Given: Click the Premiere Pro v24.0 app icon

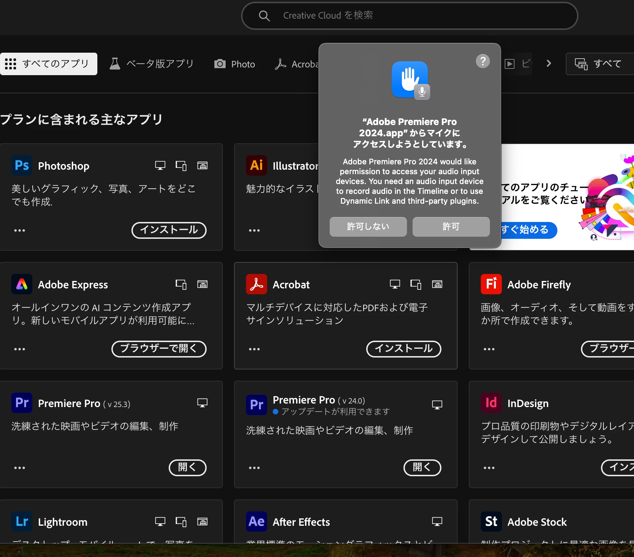Looking at the screenshot, I should pyautogui.click(x=257, y=405).
